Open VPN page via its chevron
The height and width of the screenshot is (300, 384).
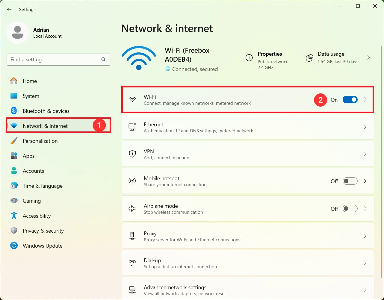[x=365, y=154]
